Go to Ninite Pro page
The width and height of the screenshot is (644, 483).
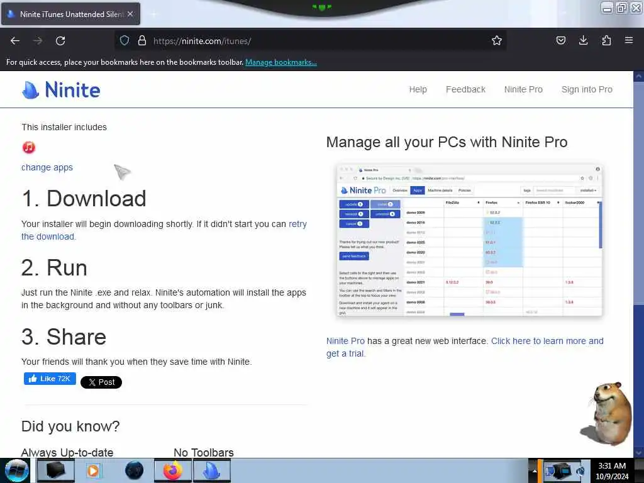523,89
